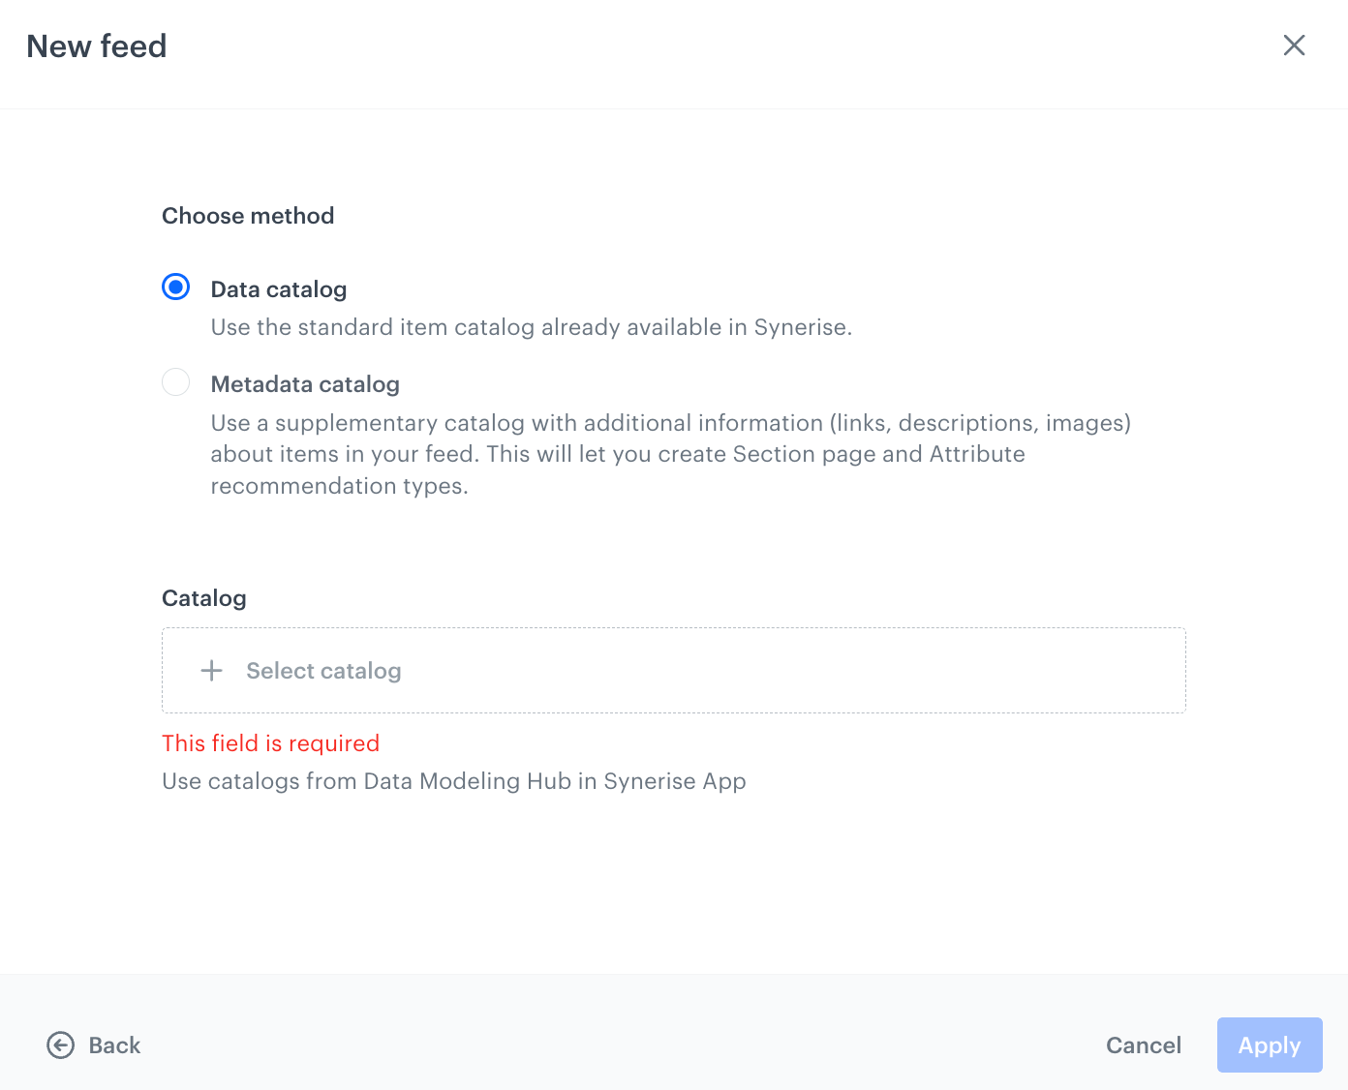Click the X icon to close New feed dialog

tap(1294, 45)
